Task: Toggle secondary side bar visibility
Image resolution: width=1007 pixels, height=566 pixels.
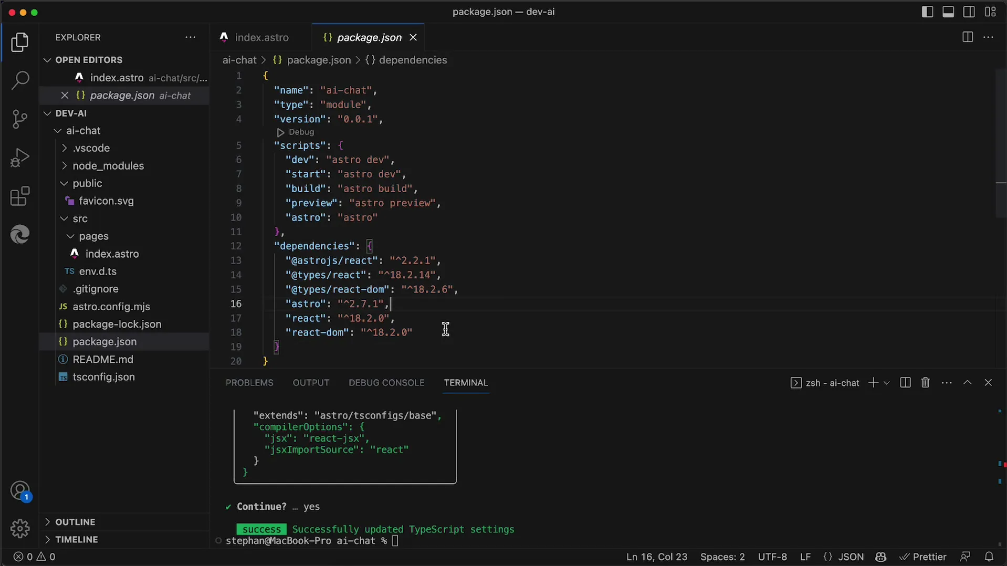Action: click(969, 12)
